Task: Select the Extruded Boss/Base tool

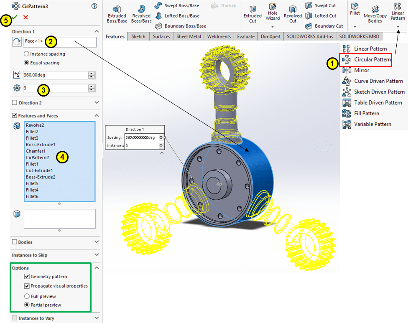Action: (x=117, y=13)
